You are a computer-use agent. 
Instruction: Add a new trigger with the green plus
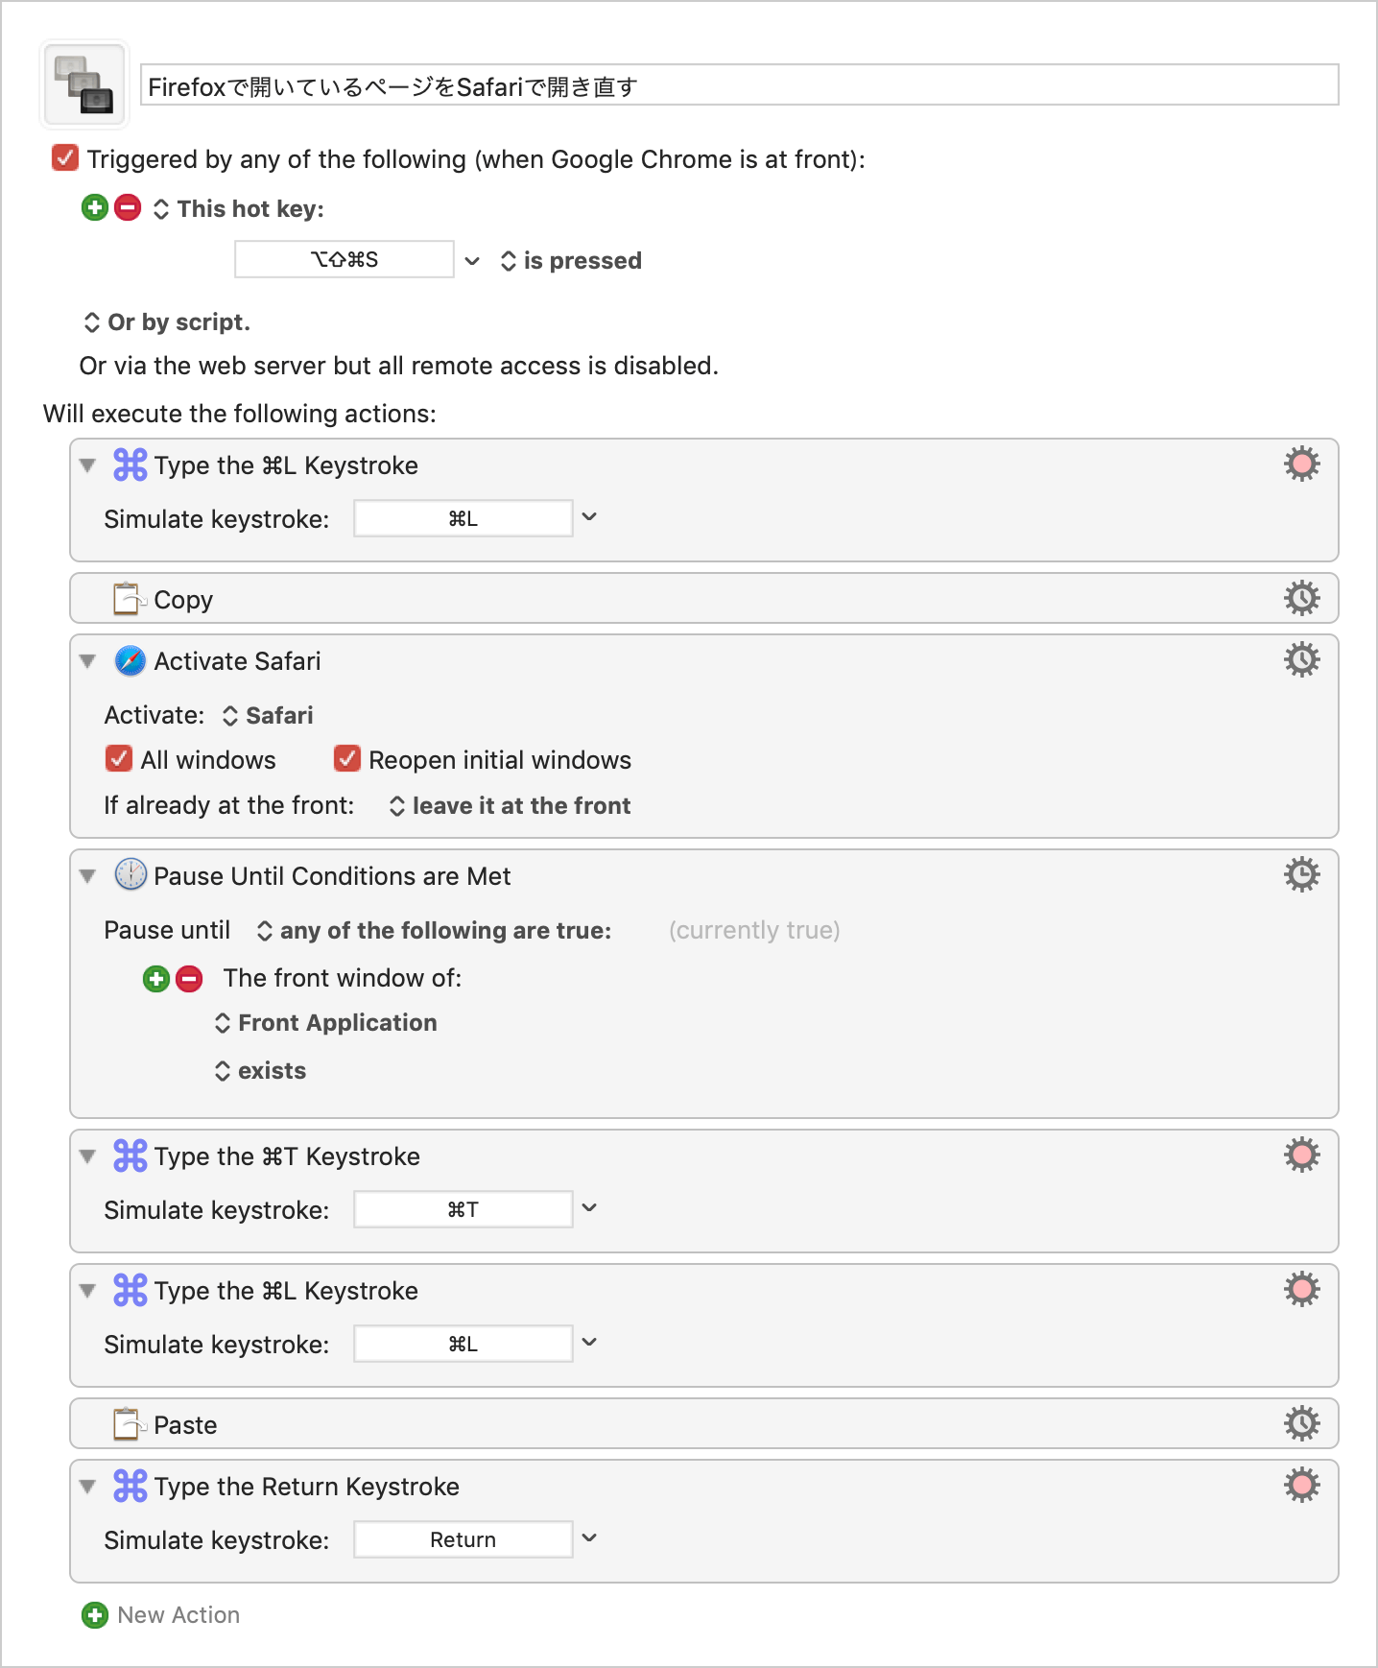95,207
